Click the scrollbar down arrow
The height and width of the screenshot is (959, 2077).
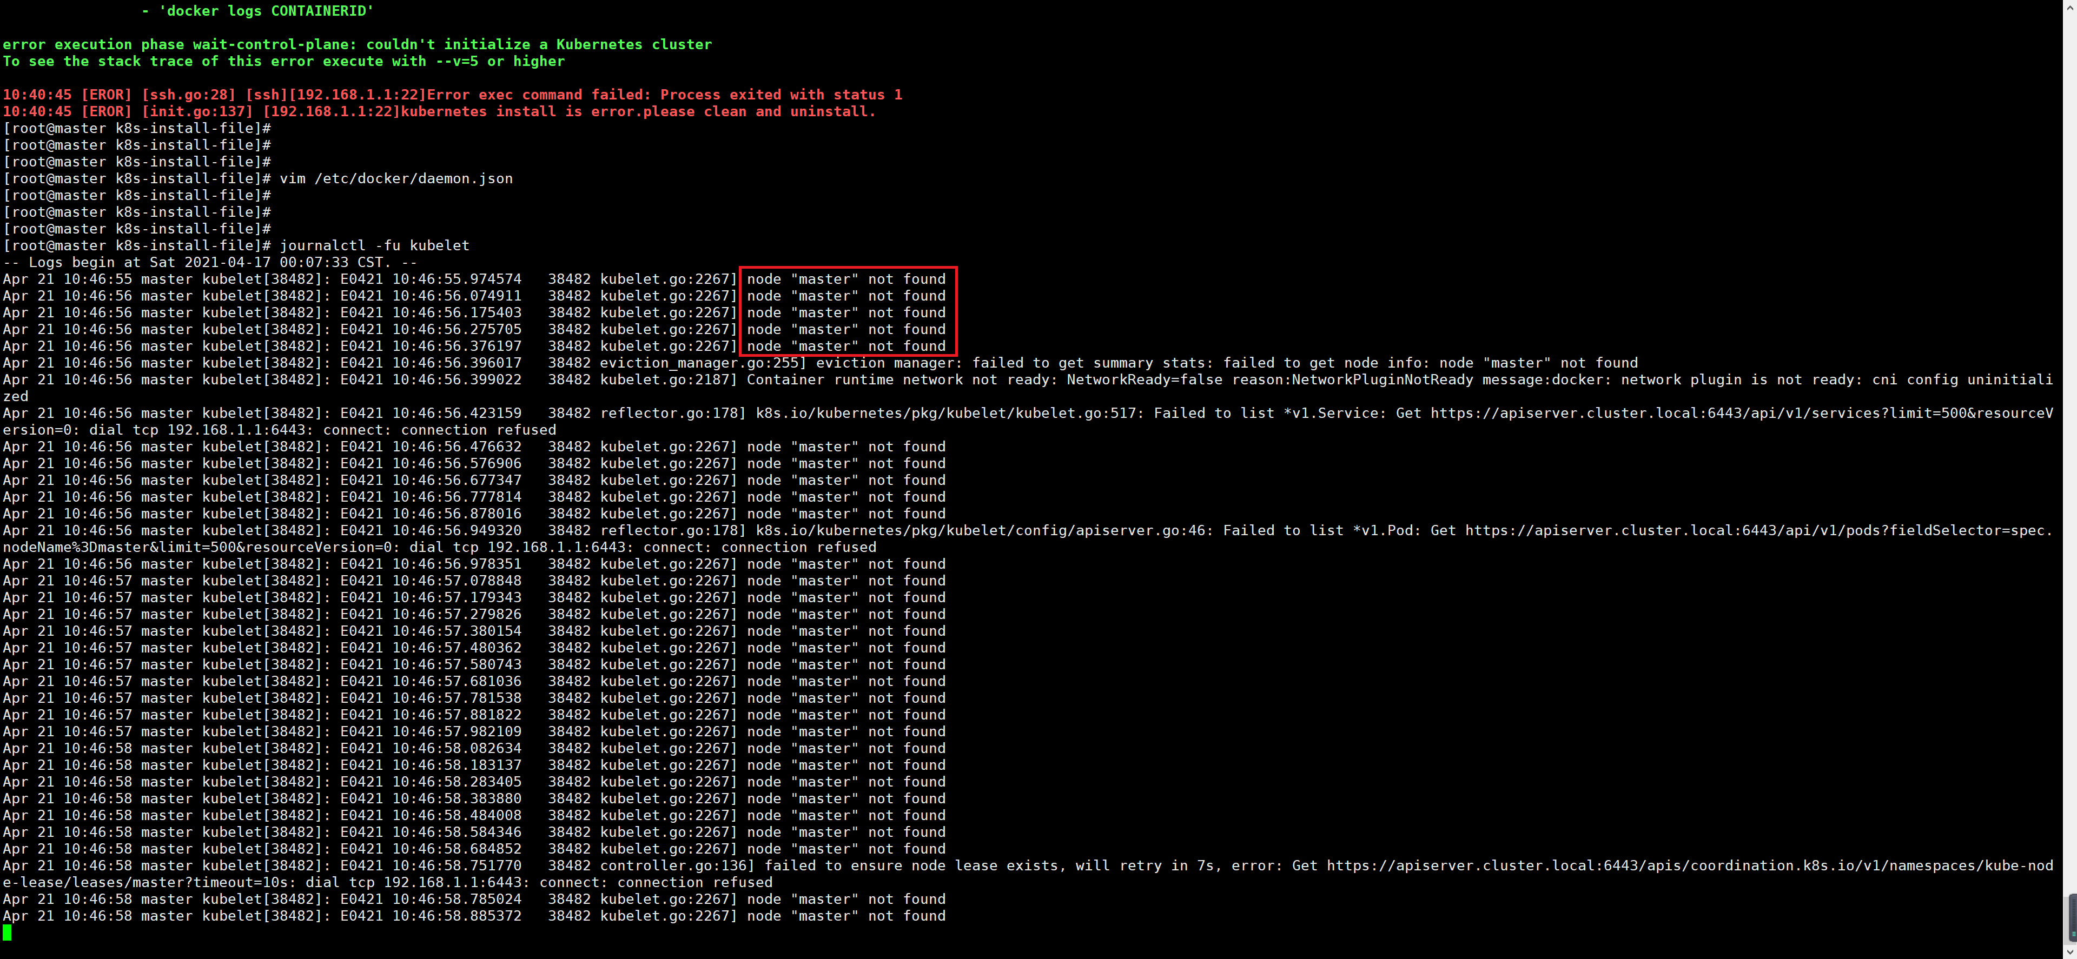[2070, 952]
